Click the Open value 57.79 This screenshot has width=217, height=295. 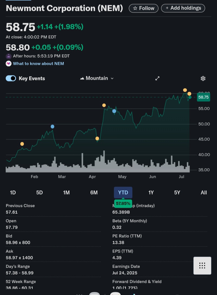pos(12,227)
